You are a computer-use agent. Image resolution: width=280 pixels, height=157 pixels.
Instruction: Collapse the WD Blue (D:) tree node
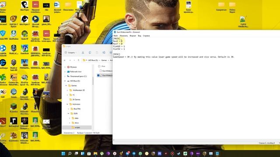pos(65,81)
